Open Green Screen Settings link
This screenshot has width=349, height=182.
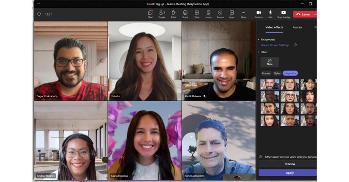pos(275,45)
